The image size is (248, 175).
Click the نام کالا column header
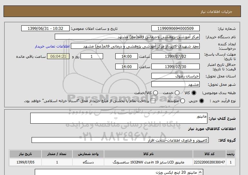pos(148,154)
